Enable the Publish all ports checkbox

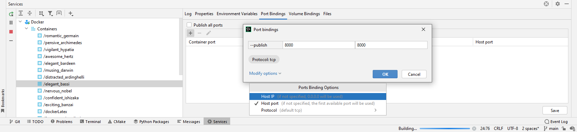189,25
